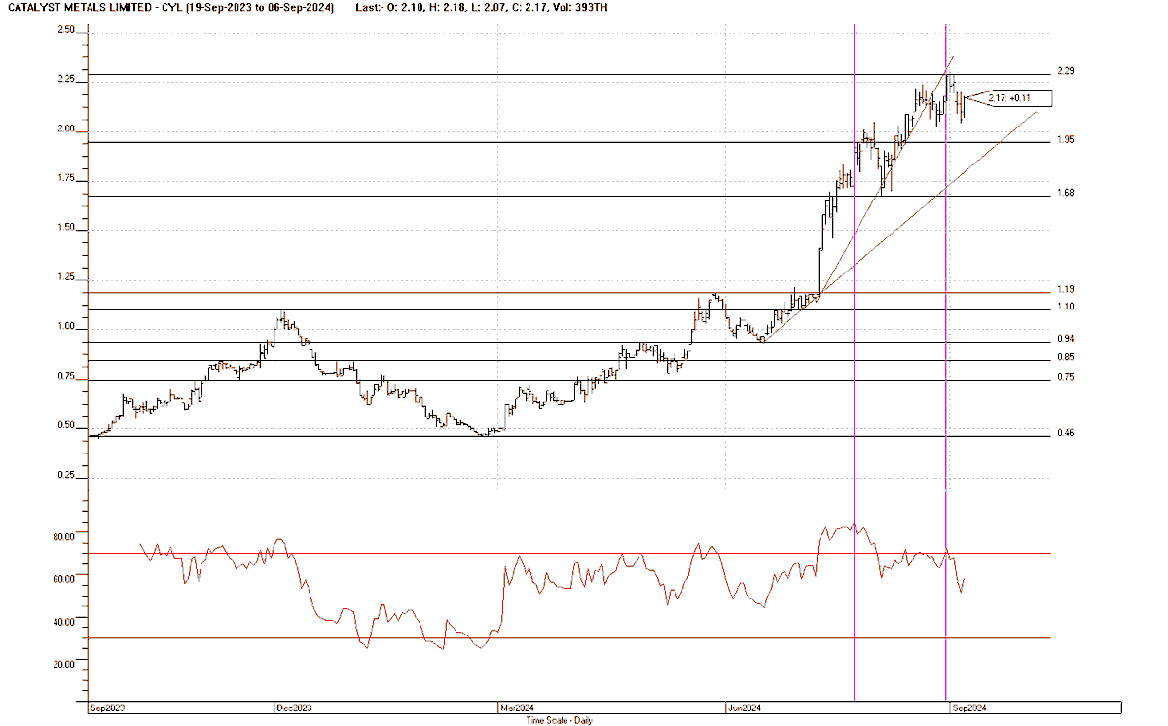The image size is (1168, 726).
Task: Select the red overbought line on RSI panel
Action: click(x=568, y=553)
